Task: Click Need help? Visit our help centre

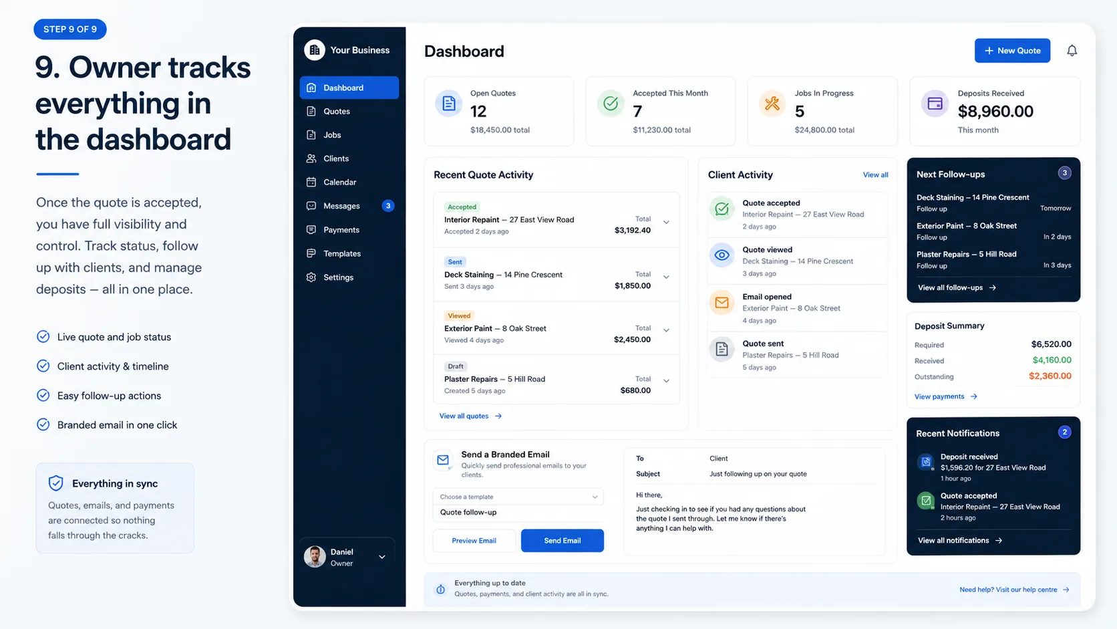Action: point(1014,590)
